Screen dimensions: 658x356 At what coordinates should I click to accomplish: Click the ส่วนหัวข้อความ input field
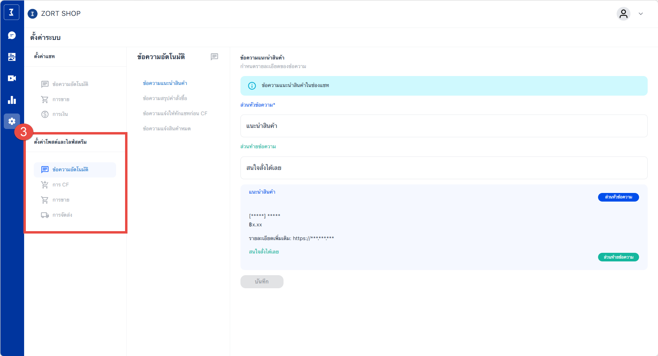[443, 126]
